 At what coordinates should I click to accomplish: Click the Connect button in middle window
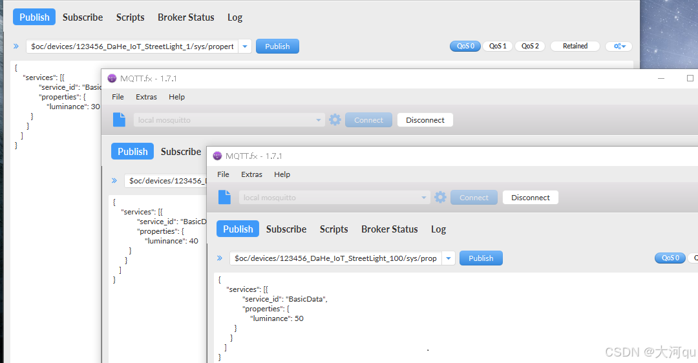tap(368, 120)
